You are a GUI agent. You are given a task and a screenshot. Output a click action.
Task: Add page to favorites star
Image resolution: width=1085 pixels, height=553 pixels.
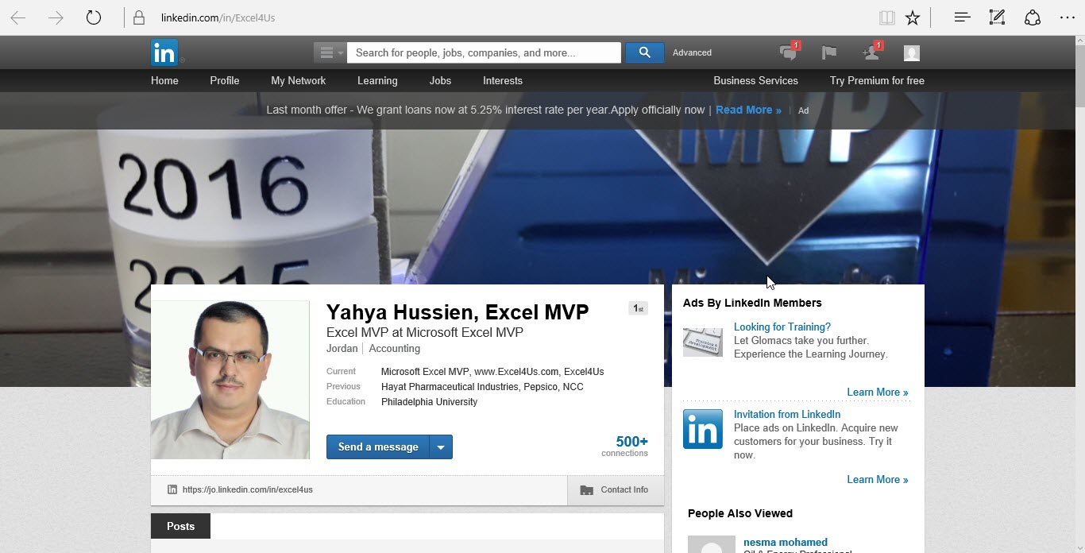(x=913, y=17)
